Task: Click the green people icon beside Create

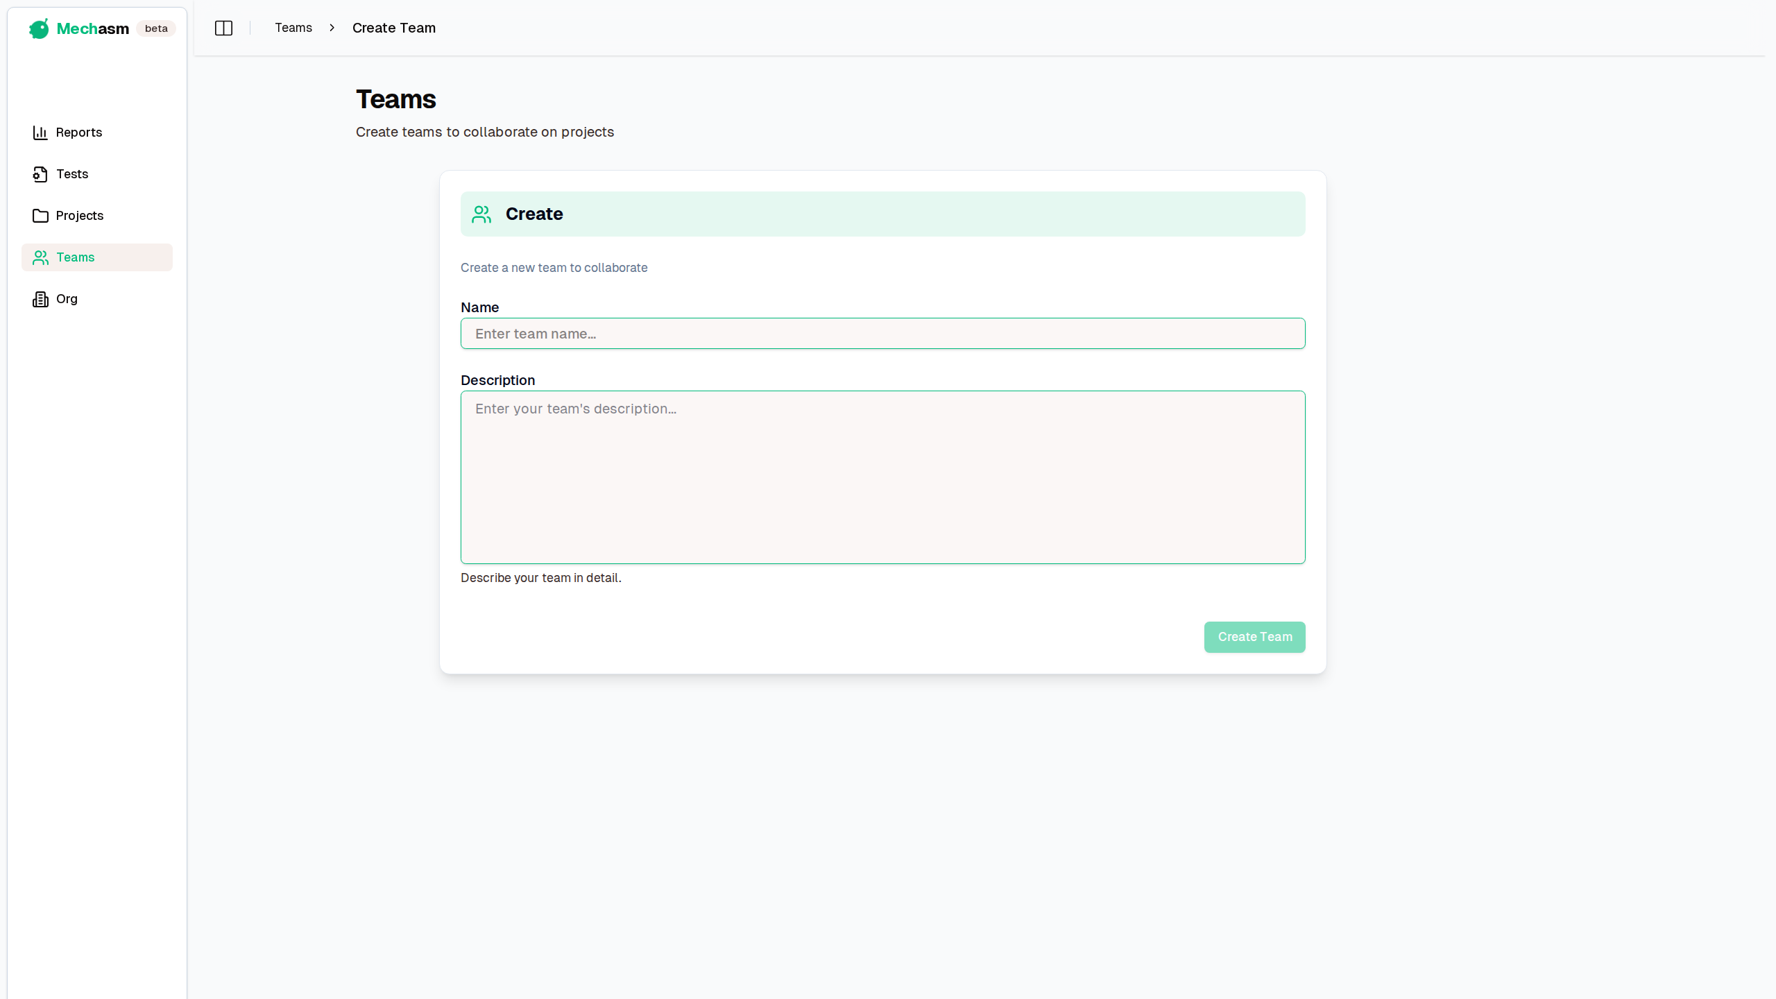Action: click(x=481, y=214)
